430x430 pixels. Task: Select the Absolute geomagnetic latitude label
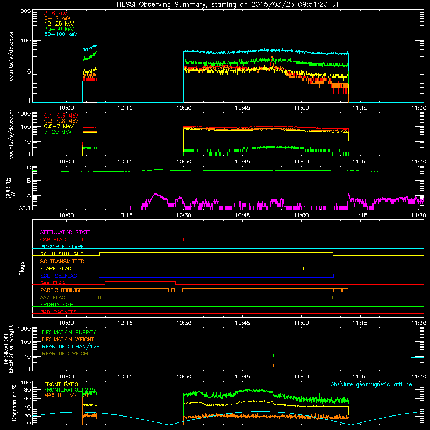click(x=371, y=384)
